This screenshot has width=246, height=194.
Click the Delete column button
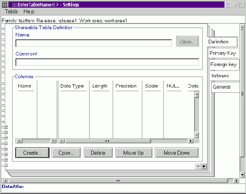[98, 153]
